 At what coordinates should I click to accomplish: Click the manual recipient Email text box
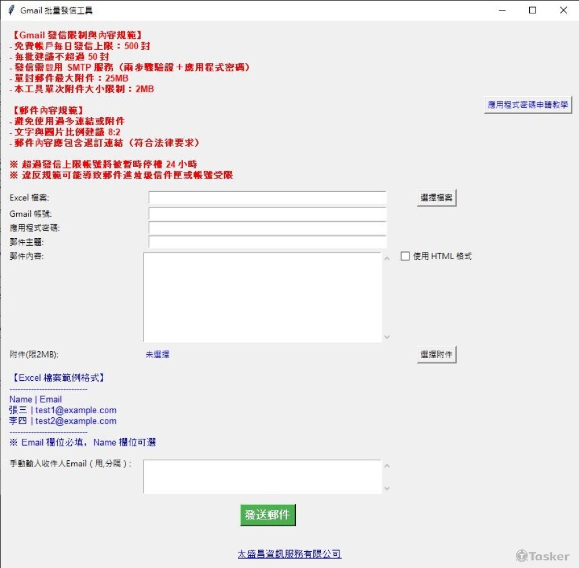262,477
